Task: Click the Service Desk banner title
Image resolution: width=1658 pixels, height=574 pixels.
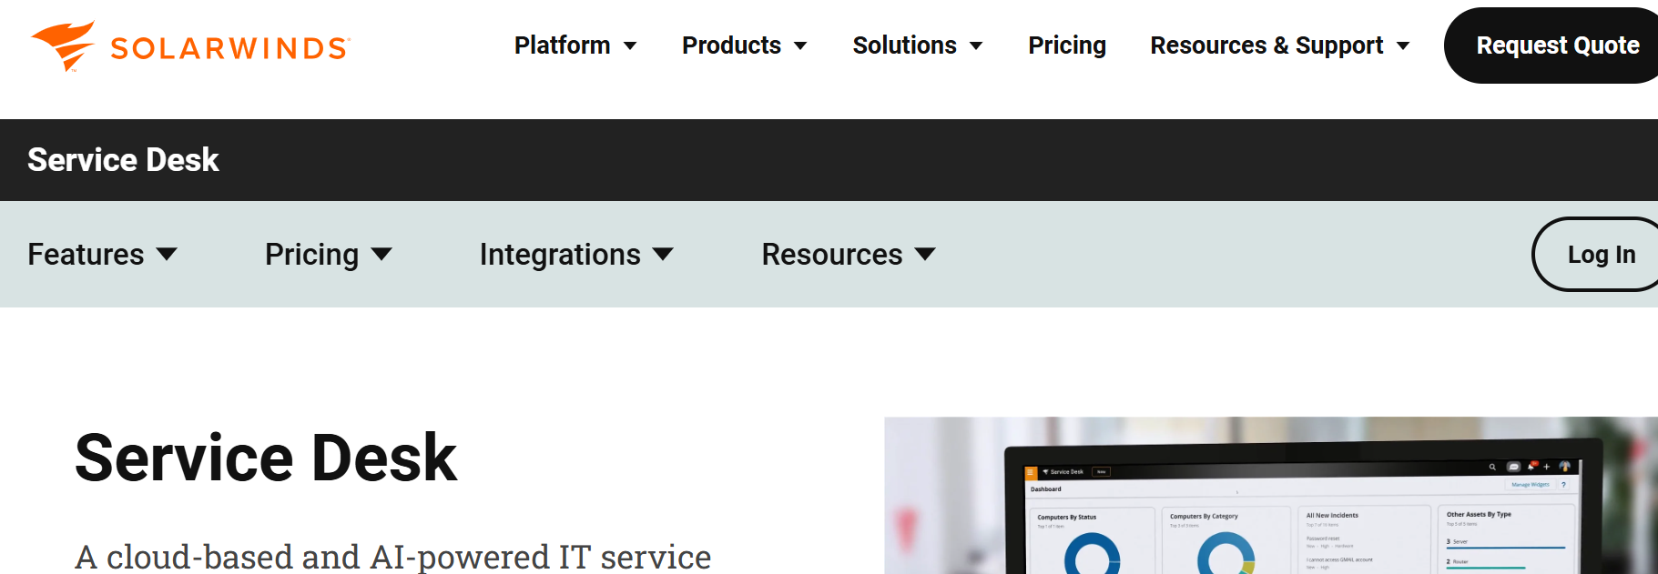Action: (x=123, y=160)
